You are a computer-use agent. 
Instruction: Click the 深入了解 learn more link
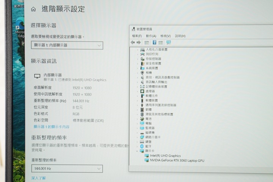[38, 178]
